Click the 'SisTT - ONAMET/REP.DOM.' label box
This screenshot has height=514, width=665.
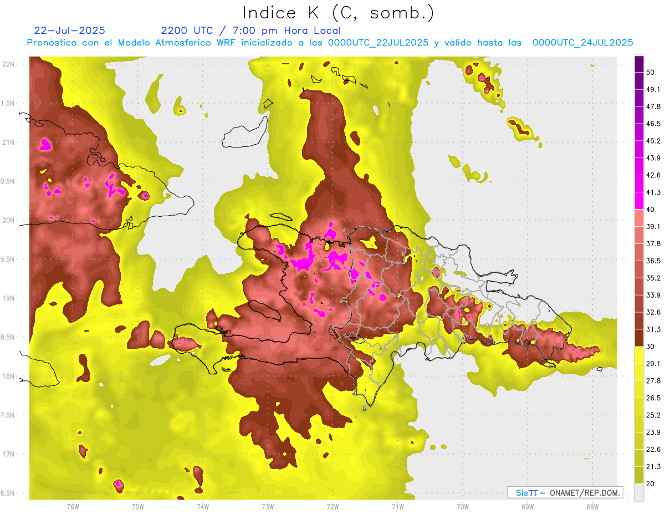pyautogui.click(x=565, y=492)
